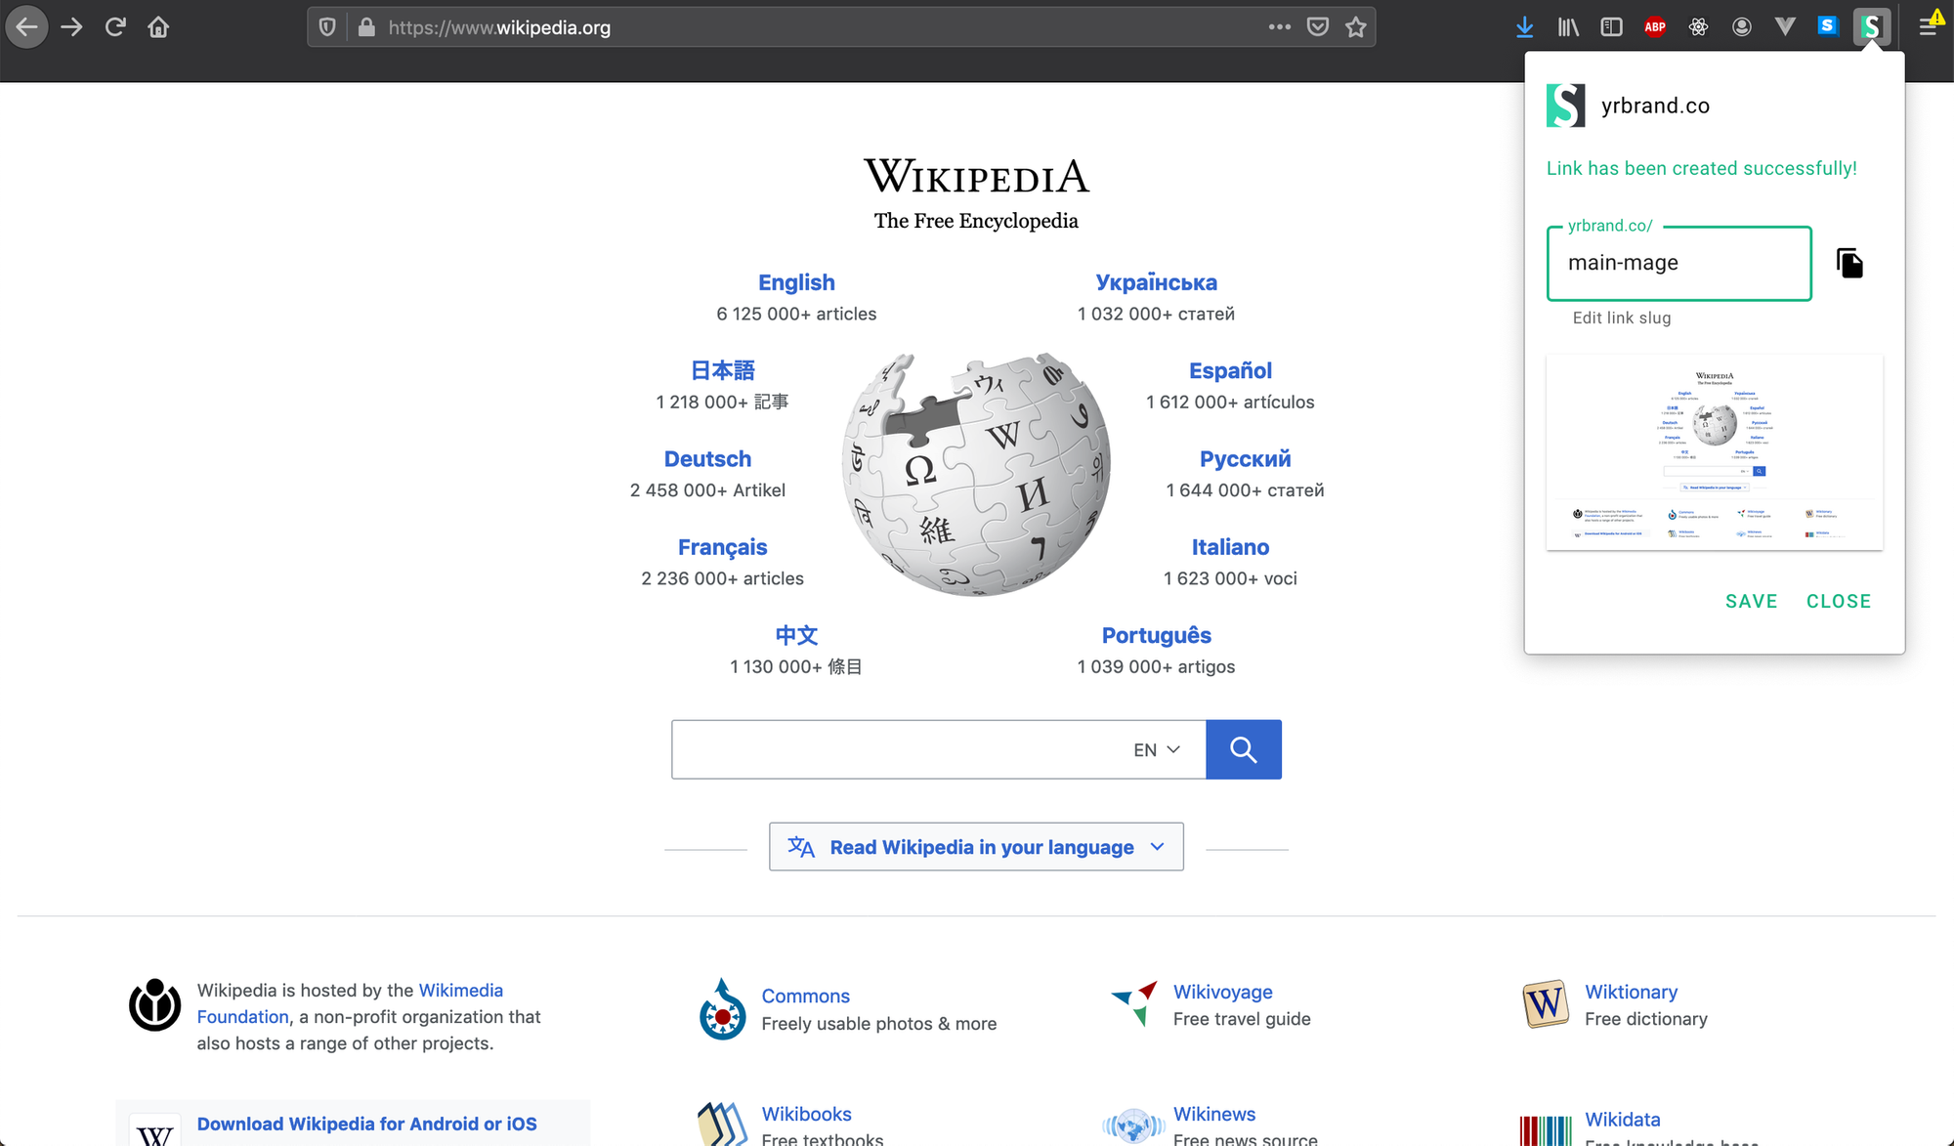The image size is (1954, 1146).
Task: Click SAVE to confirm the short link
Action: (1752, 600)
